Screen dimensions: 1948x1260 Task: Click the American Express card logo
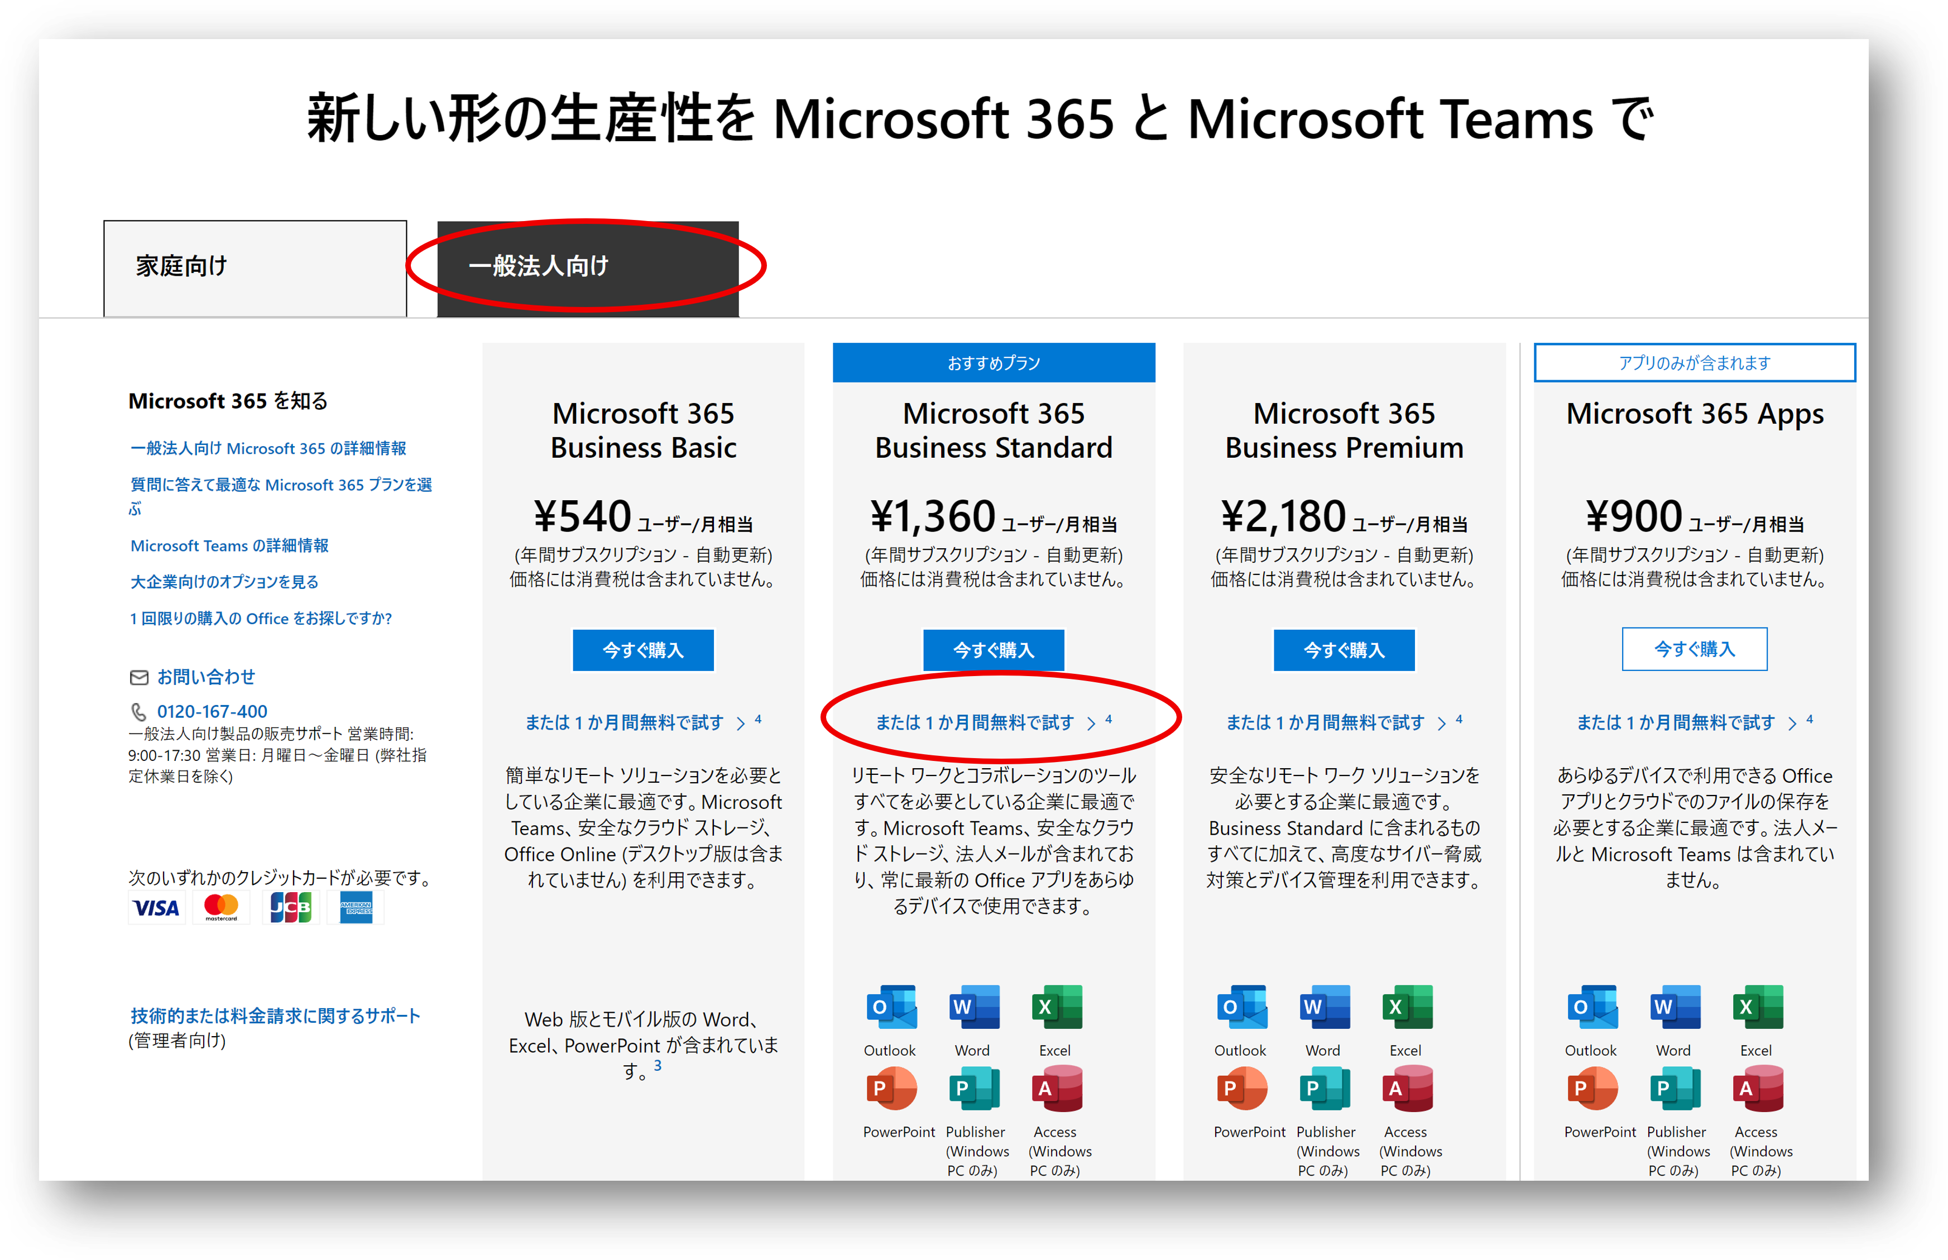point(356,908)
